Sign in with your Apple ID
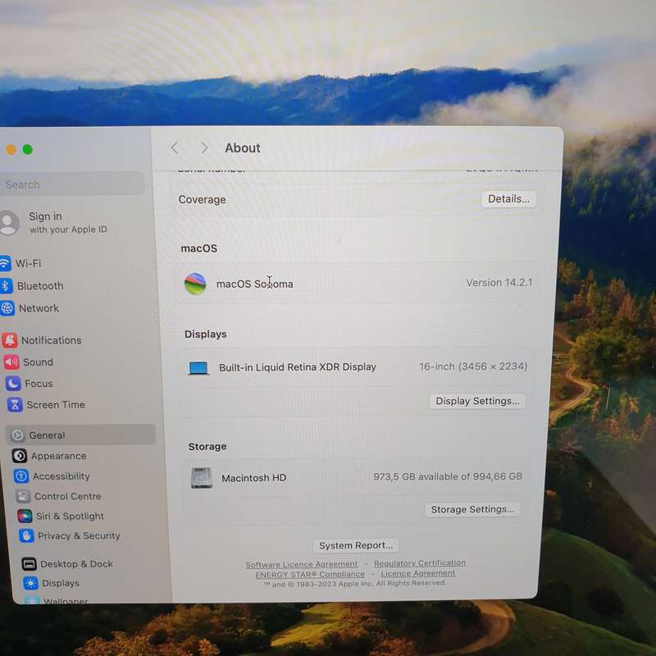 tap(68, 222)
